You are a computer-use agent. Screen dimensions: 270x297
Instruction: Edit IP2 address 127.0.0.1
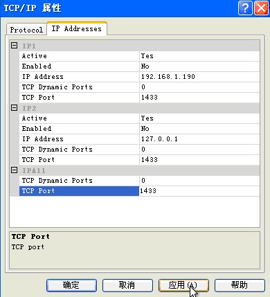coord(199,139)
